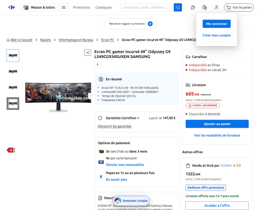The width and height of the screenshot is (262, 210).
Task: Click Me connecter button
Action: pos(216,24)
